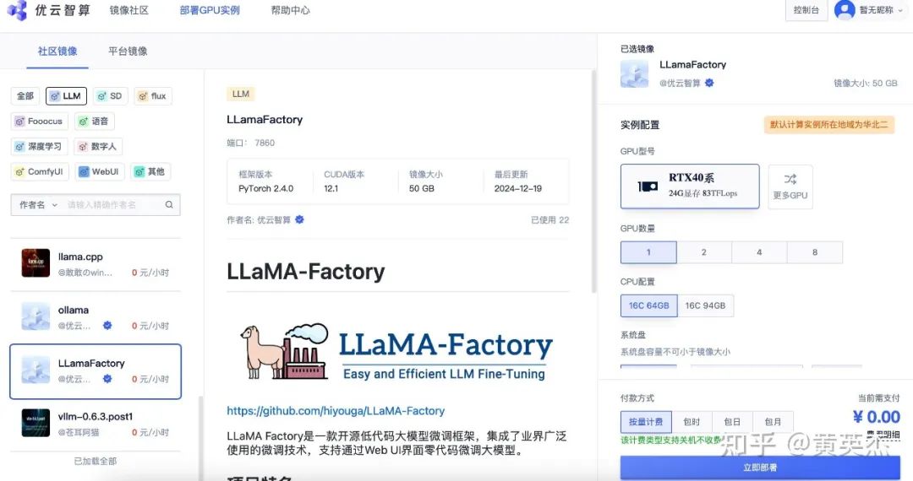Click the 更多GPU shuffle icon
The height and width of the screenshot is (481, 913).
(x=790, y=179)
